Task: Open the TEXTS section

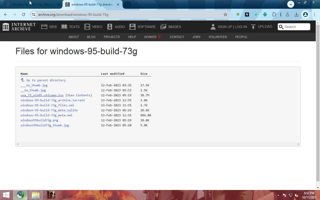Action: pyautogui.click(x=70, y=27)
